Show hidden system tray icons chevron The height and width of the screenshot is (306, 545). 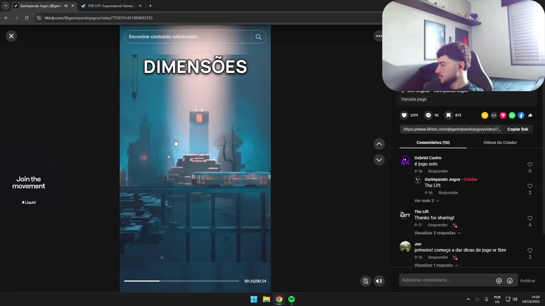[468, 299]
